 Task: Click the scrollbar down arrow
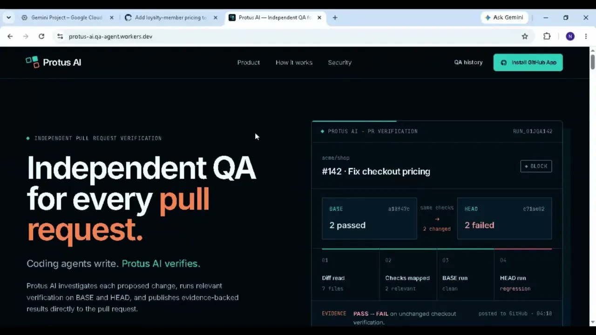point(593,322)
